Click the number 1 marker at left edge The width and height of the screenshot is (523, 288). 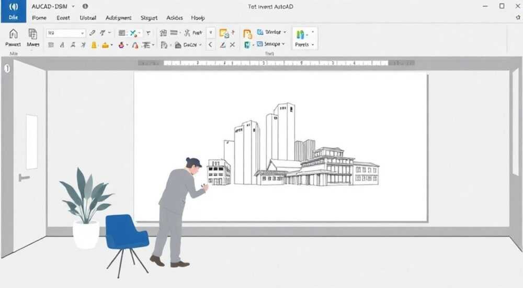(x=7, y=69)
